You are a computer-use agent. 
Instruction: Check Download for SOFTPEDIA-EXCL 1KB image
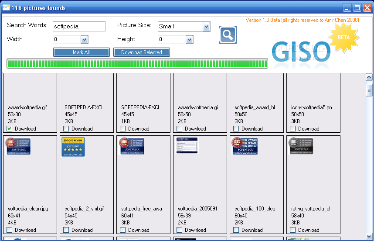tap(122, 129)
